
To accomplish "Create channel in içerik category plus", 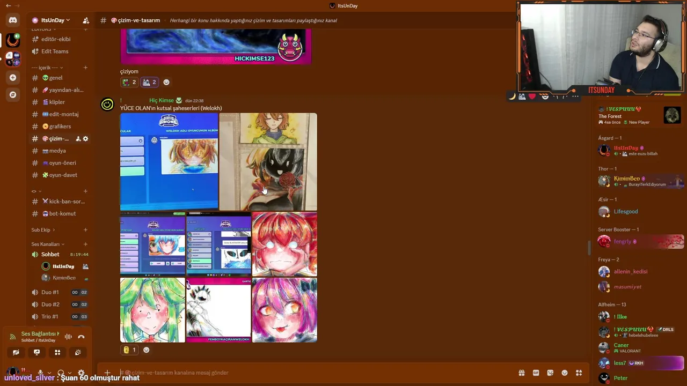I will 85,68.
